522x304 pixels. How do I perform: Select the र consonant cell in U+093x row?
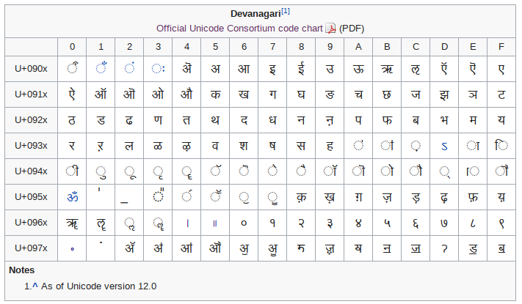pos(72,146)
